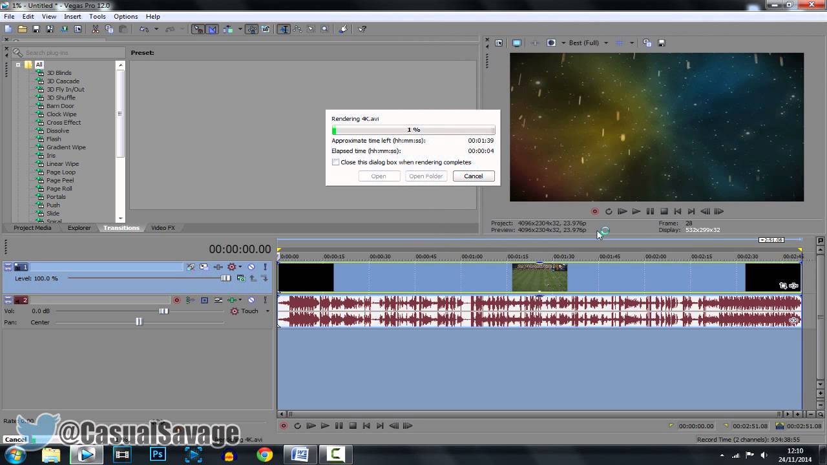Adjust the audio track Pan slider handle
Image resolution: width=827 pixels, height=465 pixels.
(x=139, y=322)
